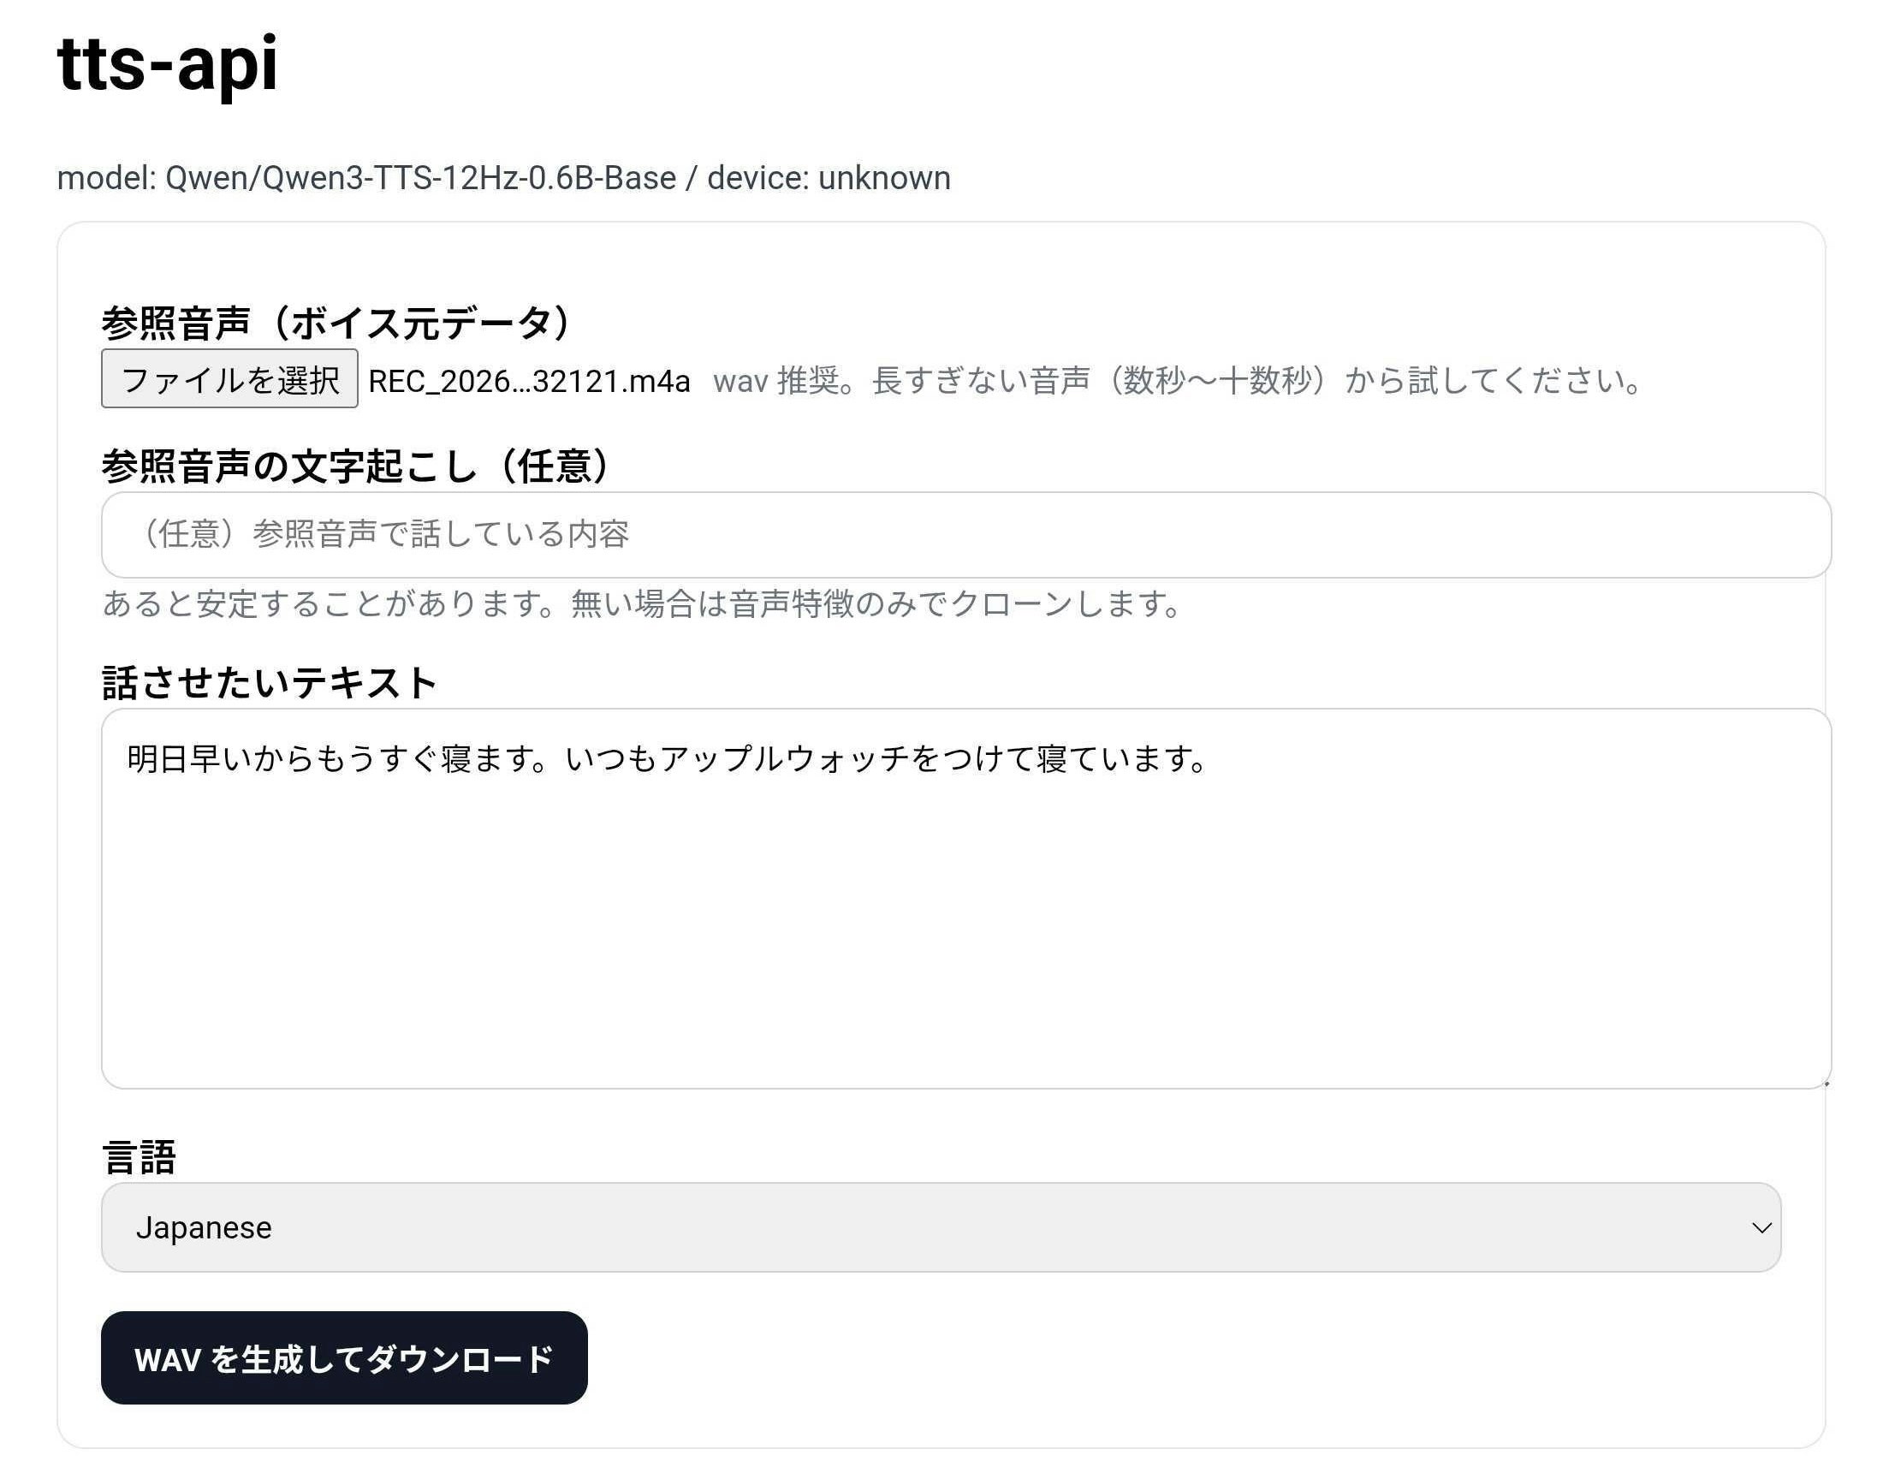
Task: Click the 参照音声の文字起こし（任意）label
Action: pos(356,466)
